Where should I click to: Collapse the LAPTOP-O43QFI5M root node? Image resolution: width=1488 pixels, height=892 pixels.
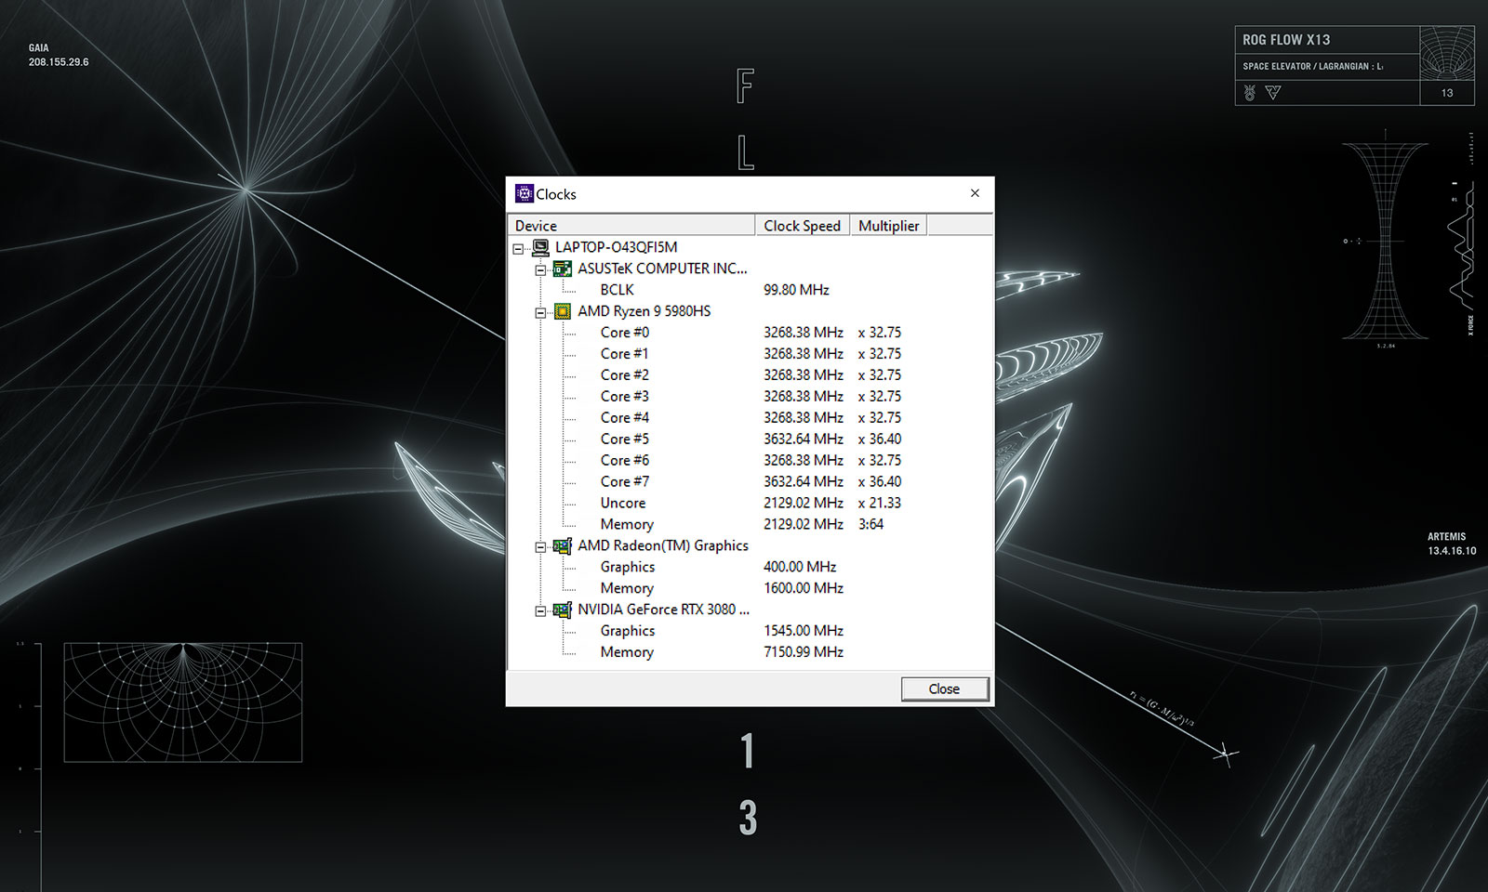click(x=518, y=249)
